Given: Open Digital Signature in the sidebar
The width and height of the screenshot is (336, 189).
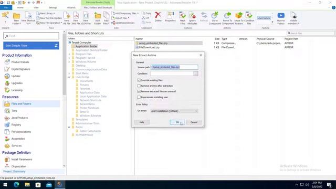Looking at the screenshot, I should click(x=20, y=69).
